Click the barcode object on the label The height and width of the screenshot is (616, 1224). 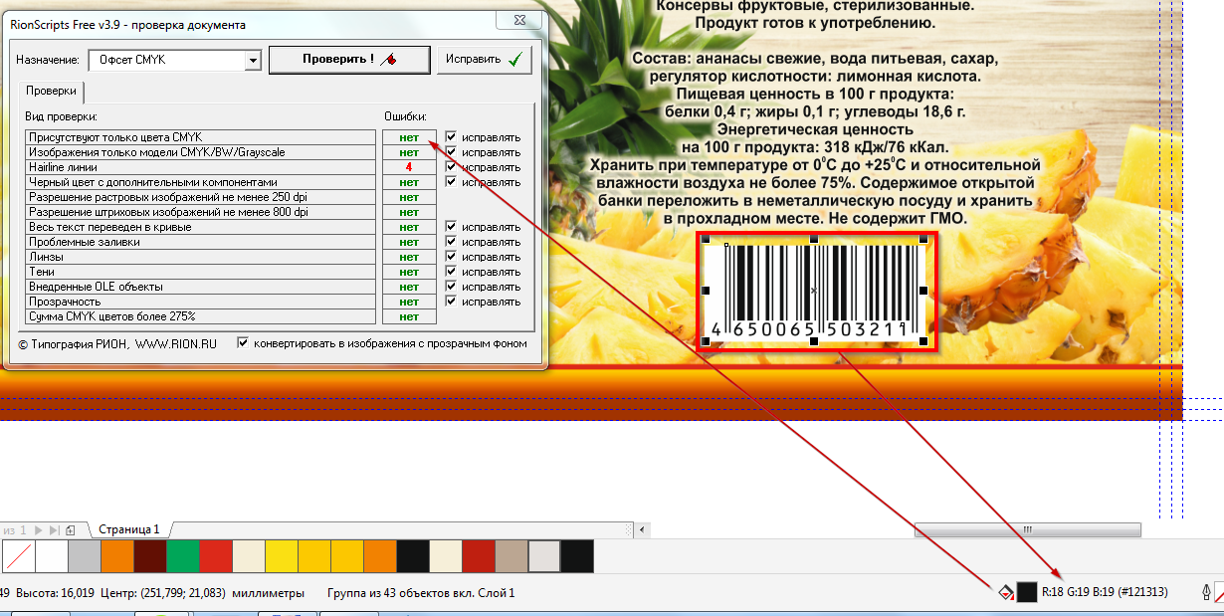tap(816, 290)
